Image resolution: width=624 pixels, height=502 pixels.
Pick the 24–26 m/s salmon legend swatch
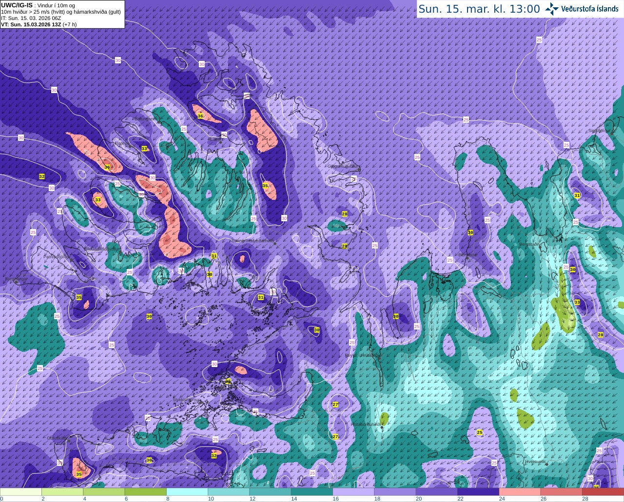520,492
